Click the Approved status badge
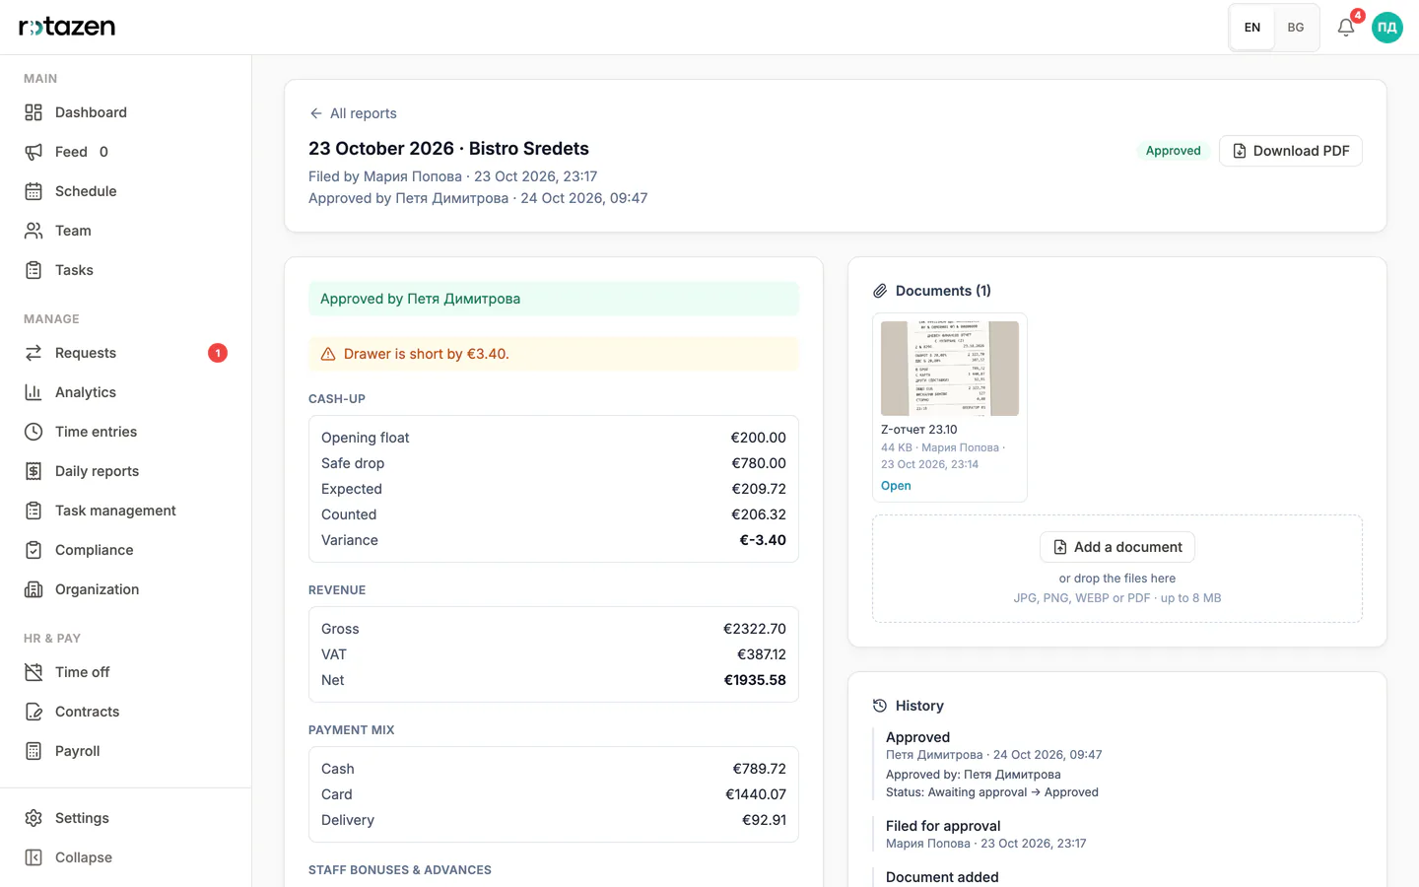The image size is (1419, 887). pyautogui.click(x=1173, y=151)
